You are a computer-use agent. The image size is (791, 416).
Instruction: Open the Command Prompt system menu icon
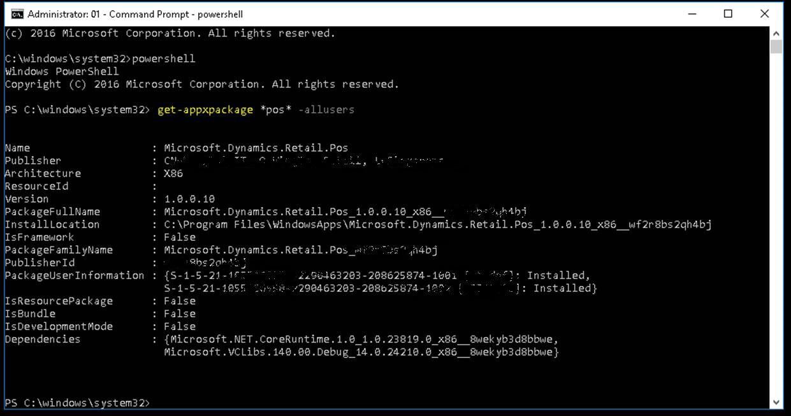tap(17, 13)
